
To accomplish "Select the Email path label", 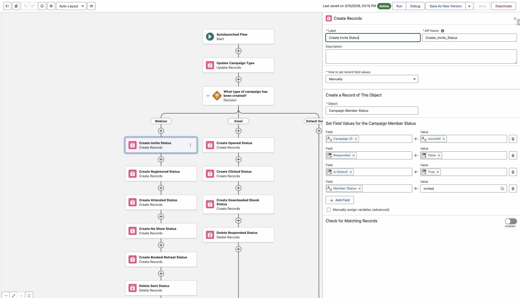I will [238, 121].
